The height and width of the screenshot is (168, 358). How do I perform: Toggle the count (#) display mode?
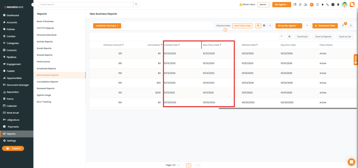coord(258,26)
